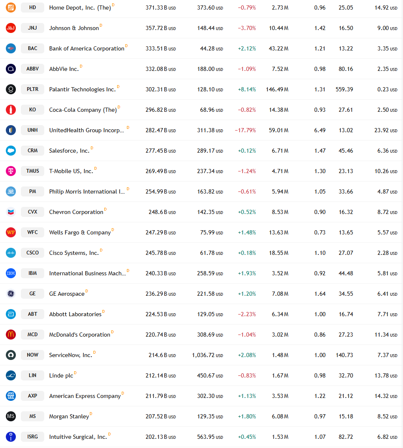Image resolution: width=403 pixels, height=448 pixels.
Task: Click the GE Aerospace logo icon
Action: tap(11, 293)
